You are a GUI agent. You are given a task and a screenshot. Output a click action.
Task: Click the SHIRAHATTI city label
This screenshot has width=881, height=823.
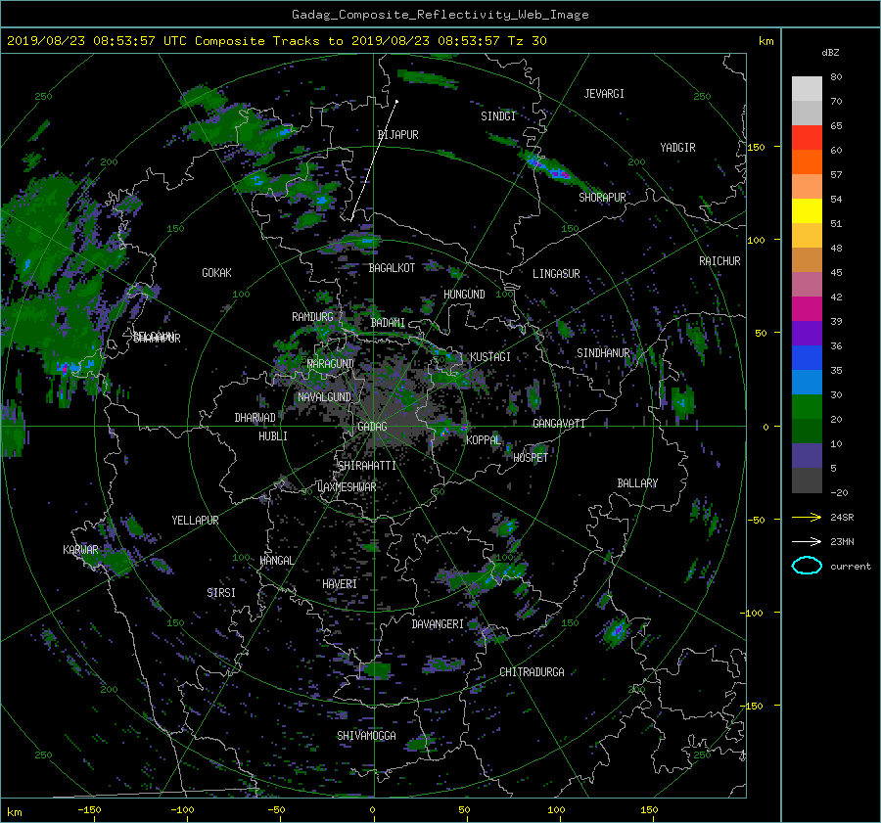tap(366, 466)
